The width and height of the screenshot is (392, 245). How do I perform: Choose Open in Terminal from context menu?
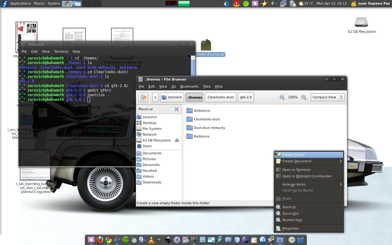click(x=309, y=170)
